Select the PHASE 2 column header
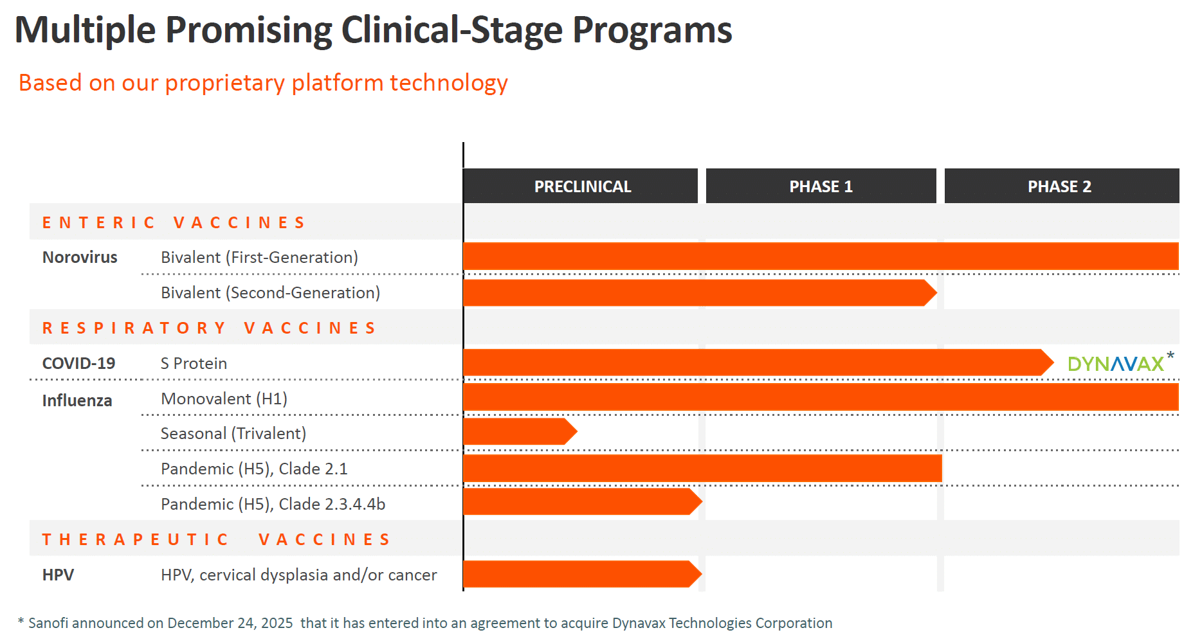The width and height of the screenshot is (1202, 637). tap(1059, 186)
